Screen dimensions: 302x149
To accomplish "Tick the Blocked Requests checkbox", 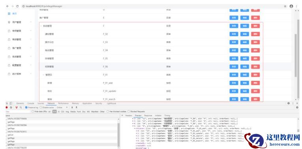I will pos(129,112).
